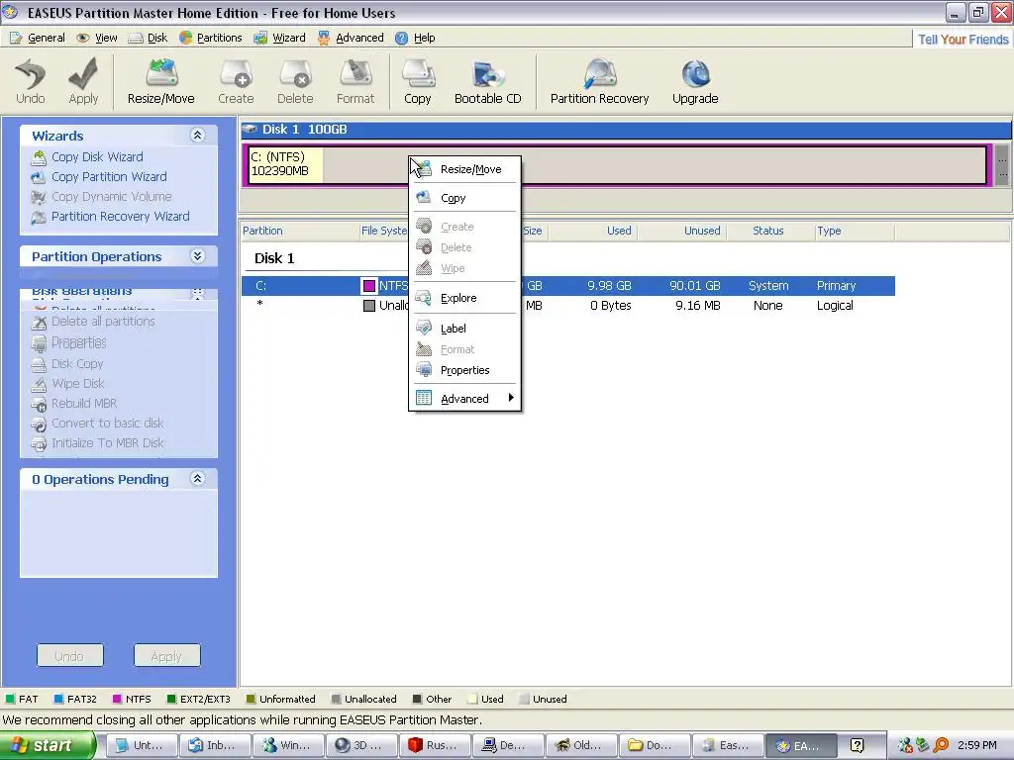Image resolution: width=1014 pixels, height=760 pixels.
Task: Click the Tell Your Friends link
Action: (x=963, y=40)
